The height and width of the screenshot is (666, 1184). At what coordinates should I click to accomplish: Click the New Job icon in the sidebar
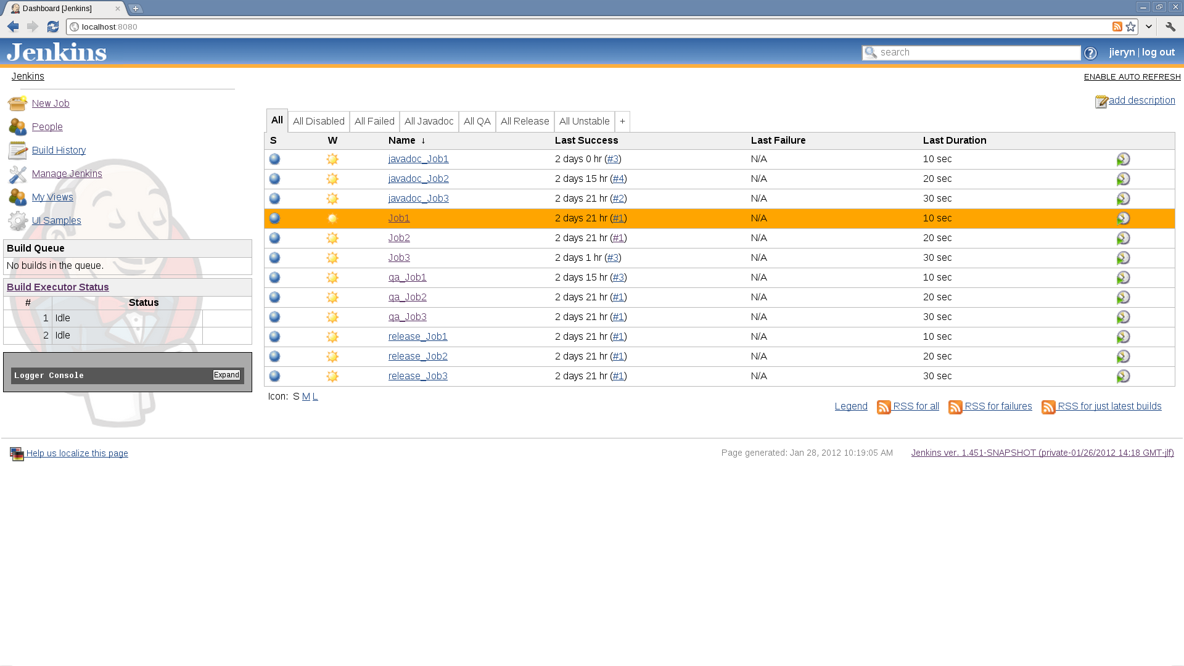(x=17, y=103)
